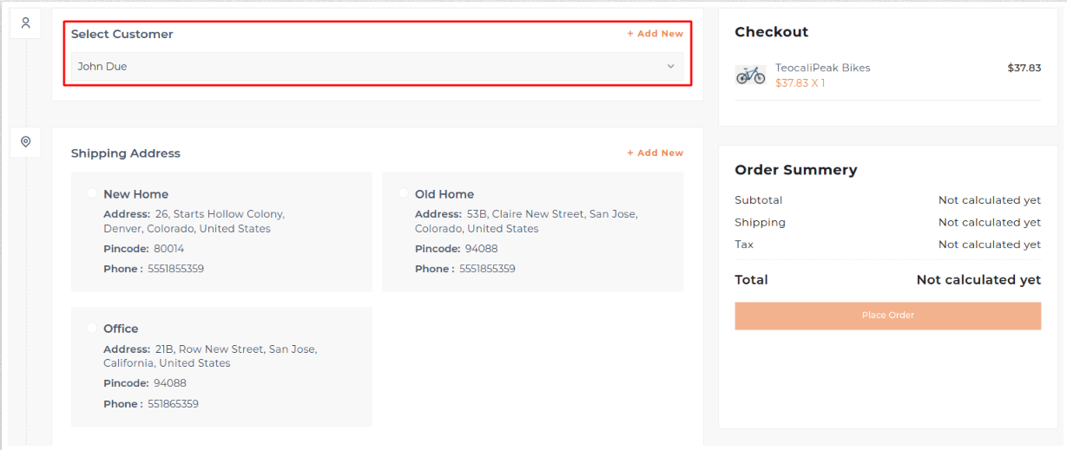Image resolution: width=1067 pixels, height=450 pixels.
Task: Click the Shipping Address section heading
Action: [125, 153]
